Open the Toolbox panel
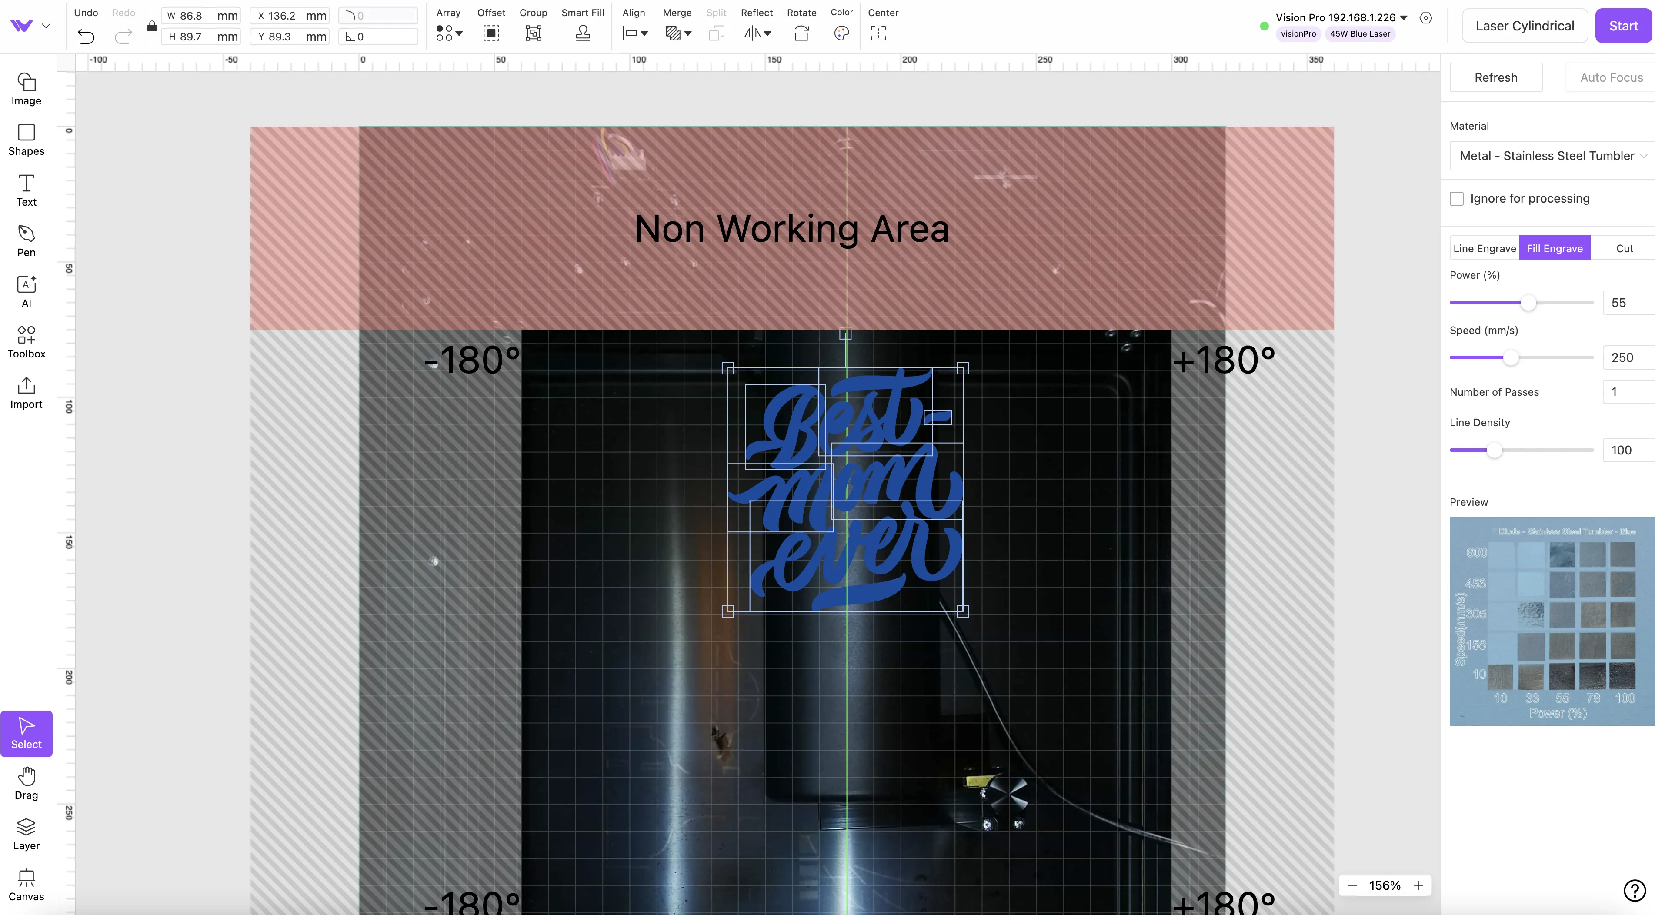 tap(27, 342)
